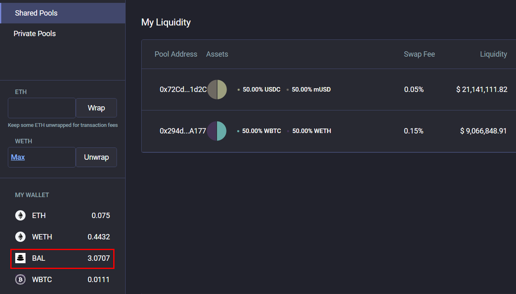The image size is (516, 294).
Task: Click liquidity value $ 21,141,111.82
Action: [x=482, y=90]
